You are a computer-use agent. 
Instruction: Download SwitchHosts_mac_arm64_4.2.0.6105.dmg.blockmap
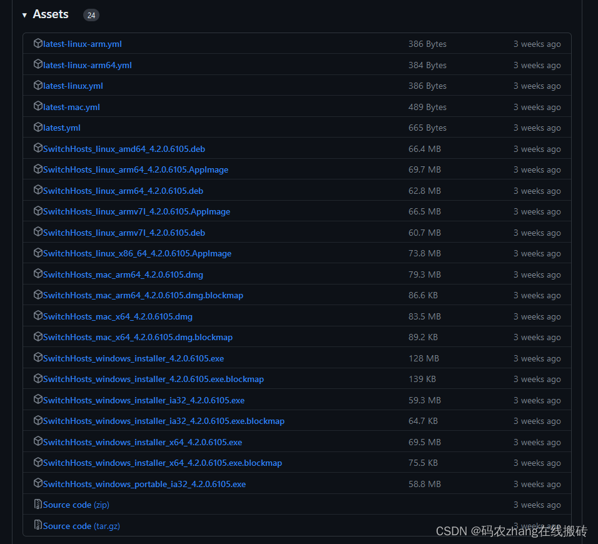pyautogui.click(x=143, y=296)
